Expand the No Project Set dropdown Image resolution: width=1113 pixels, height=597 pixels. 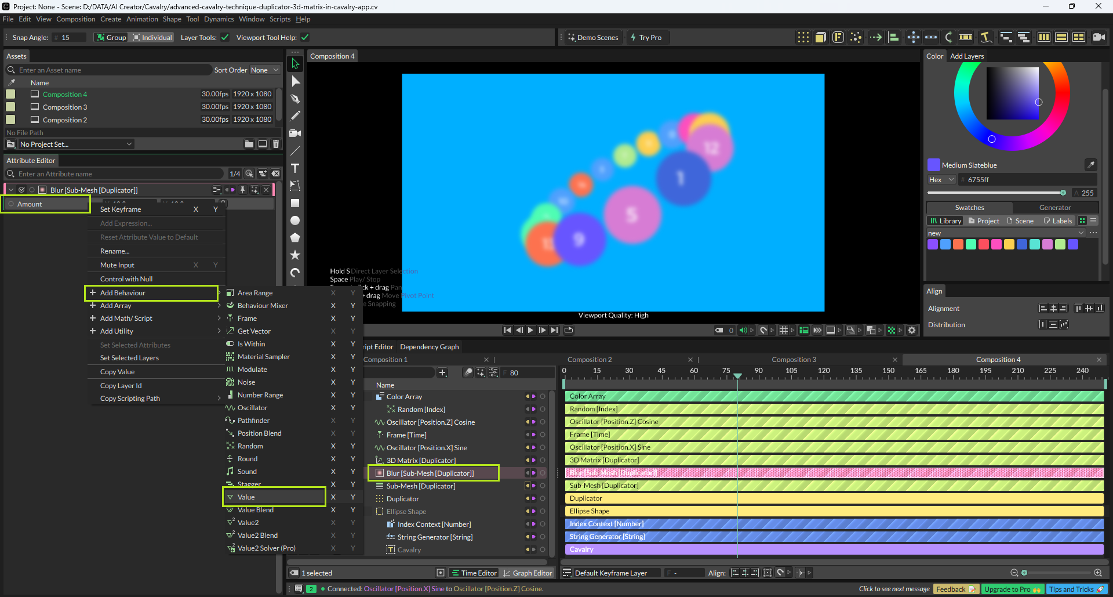click(x=75, y=144)
